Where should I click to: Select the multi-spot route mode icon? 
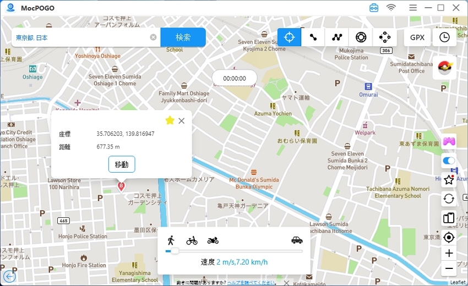(337, 37)
